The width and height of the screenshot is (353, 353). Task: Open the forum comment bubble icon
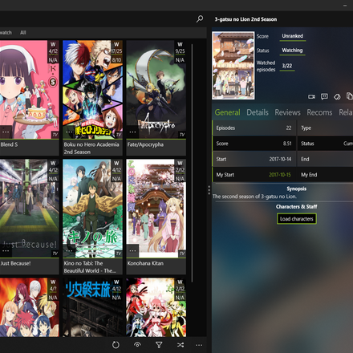[324, 96]
